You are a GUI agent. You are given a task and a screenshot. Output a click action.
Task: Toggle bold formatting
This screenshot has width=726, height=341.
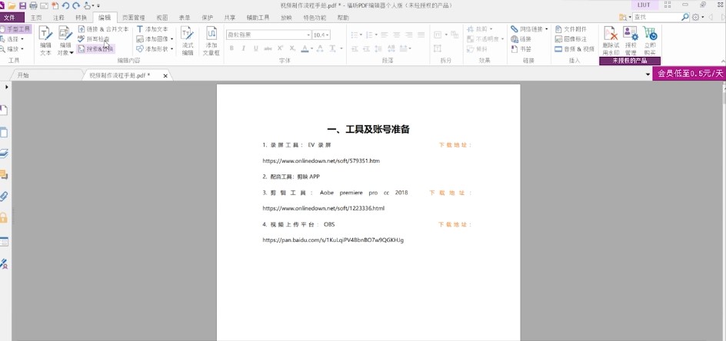(231, 48)
